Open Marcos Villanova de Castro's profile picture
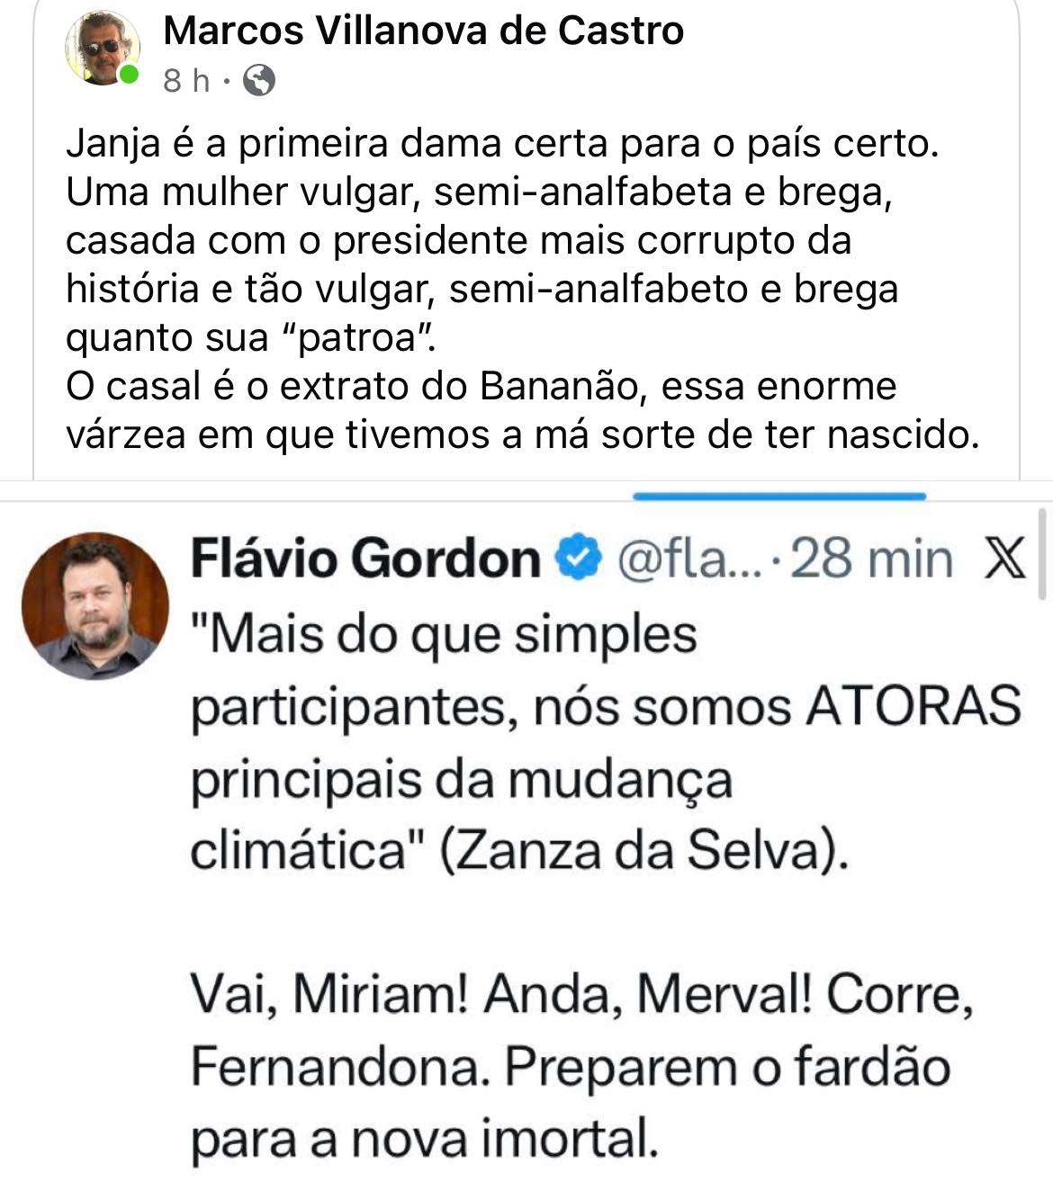Viewport: 1053px width, 1182px height. click(102, 49)
